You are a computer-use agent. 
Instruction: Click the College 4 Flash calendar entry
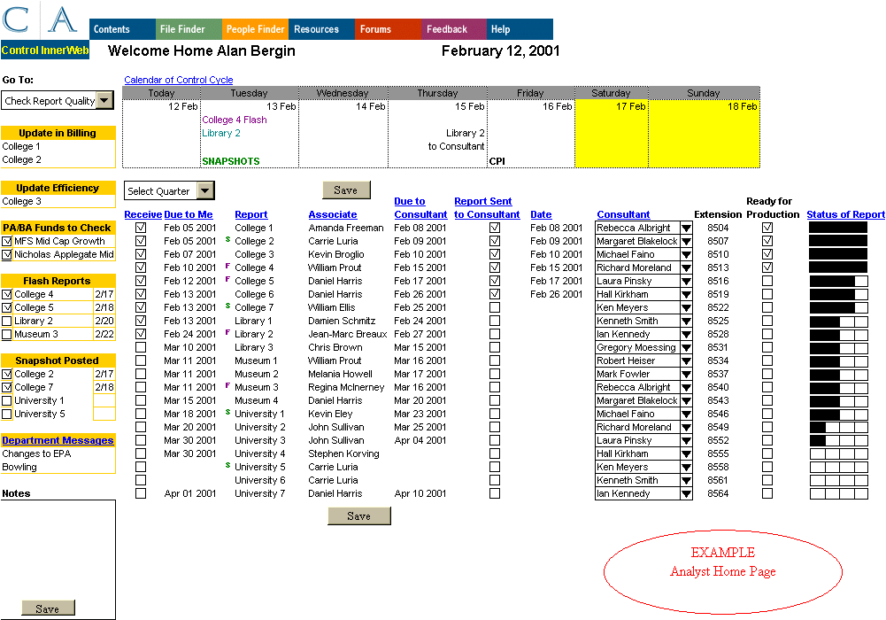click(235, 120)
